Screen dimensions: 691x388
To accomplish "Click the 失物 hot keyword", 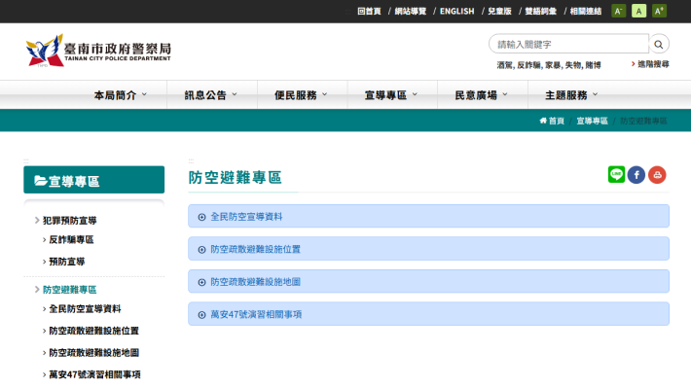I will tap(573, 65).
